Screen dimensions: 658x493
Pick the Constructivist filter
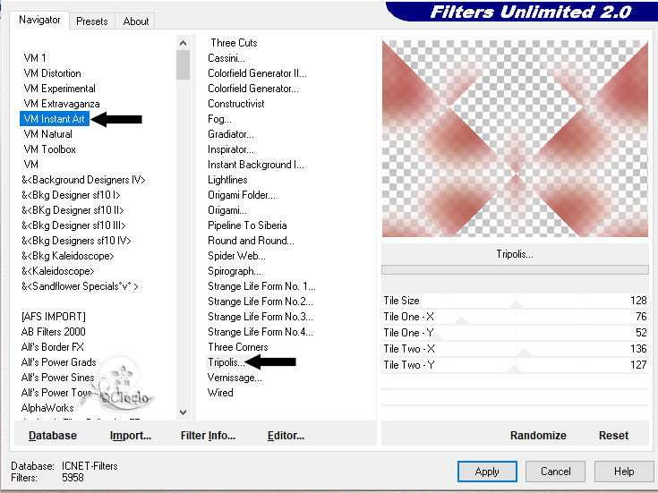tap(235, 104)
